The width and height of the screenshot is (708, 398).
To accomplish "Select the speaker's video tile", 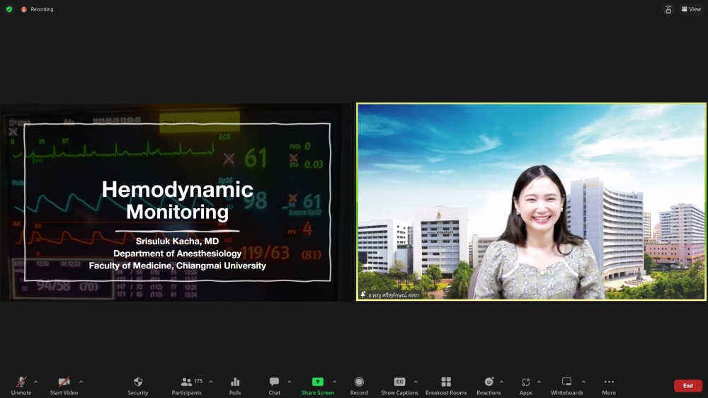I will click(531, 202).
